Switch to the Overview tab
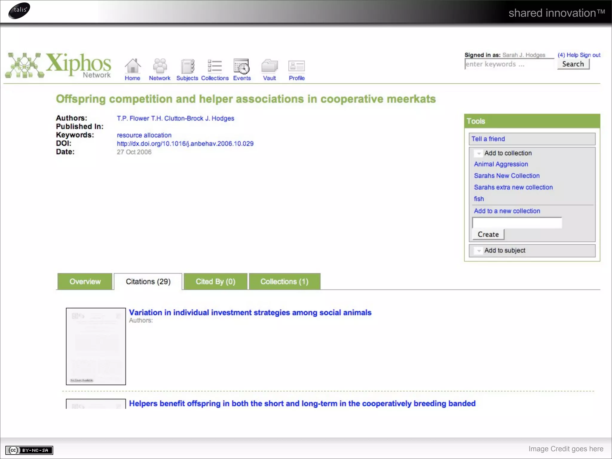 tap(85, 281)
